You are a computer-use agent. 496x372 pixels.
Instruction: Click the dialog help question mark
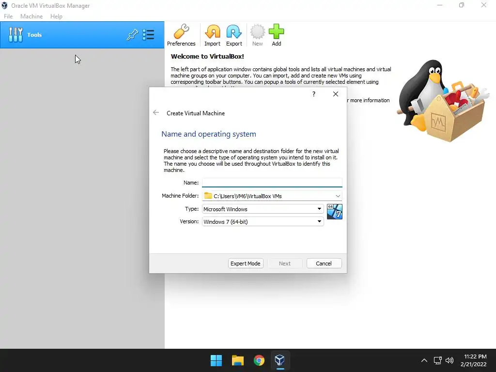(314, 94)
